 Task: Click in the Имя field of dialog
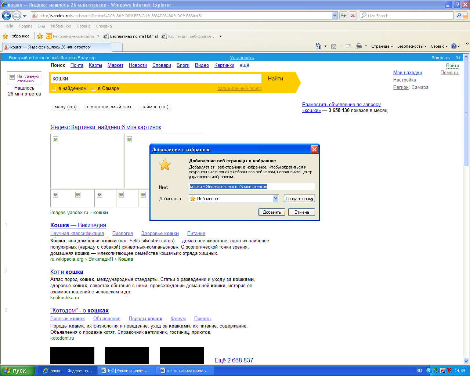(252, 187)
